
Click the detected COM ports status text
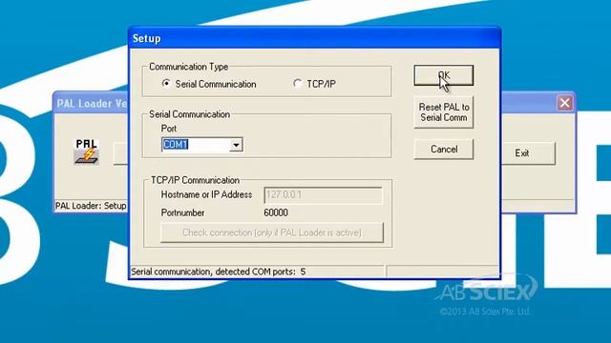tap(219, 272)
